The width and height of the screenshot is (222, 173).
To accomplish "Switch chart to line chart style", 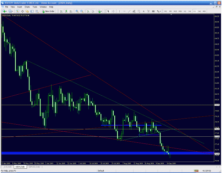I will (71, 11).
